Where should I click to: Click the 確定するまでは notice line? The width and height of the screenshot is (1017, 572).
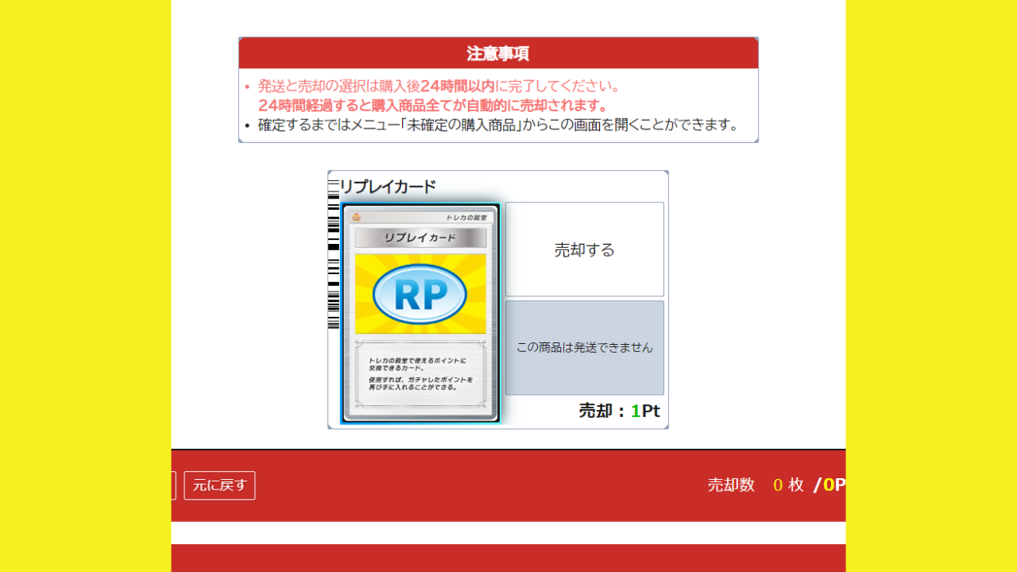498,125
